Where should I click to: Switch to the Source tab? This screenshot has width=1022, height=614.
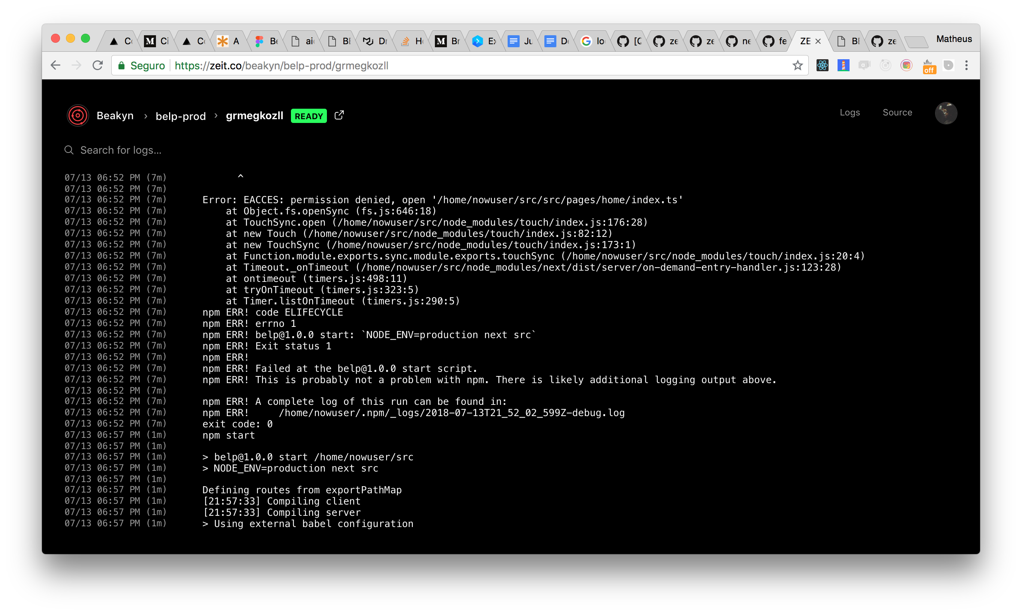click(897, 112)
